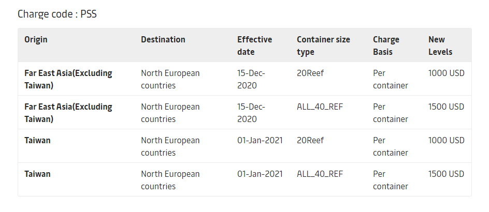Screen dimensions: 489x212
Task: Select Taiwan origin in the last row
Action: 37,174
